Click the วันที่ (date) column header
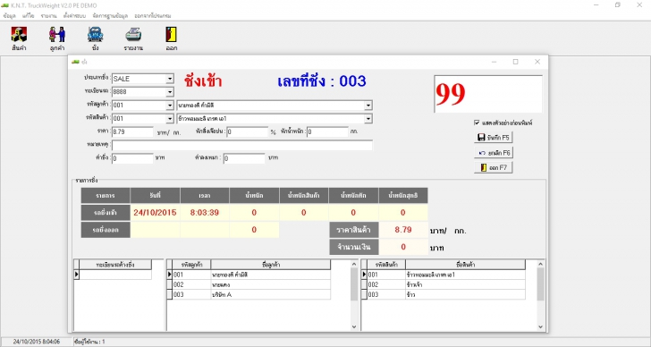651x347 pixels. coord(155,196)
